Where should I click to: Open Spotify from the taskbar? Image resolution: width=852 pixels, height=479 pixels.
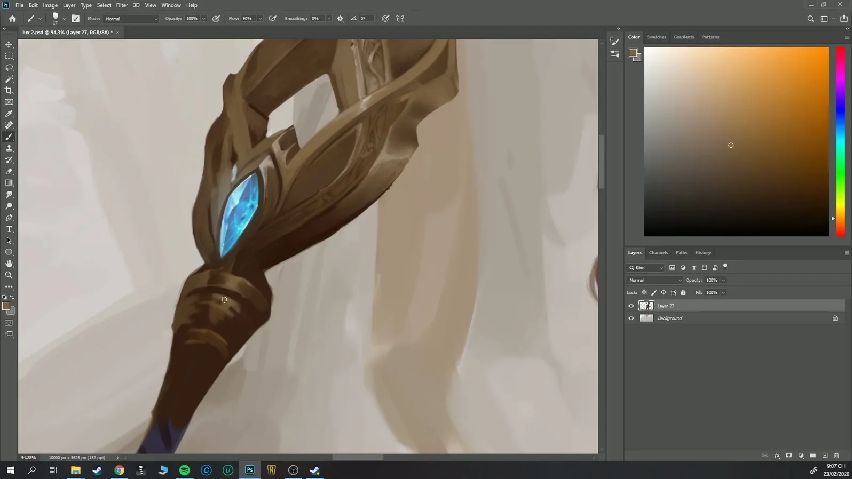[x=185, y=470]
